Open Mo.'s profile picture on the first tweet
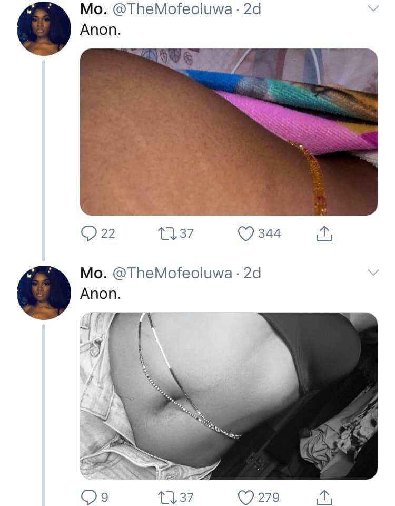This screenshot has width=395, height=506. click(x=44, y=26)
